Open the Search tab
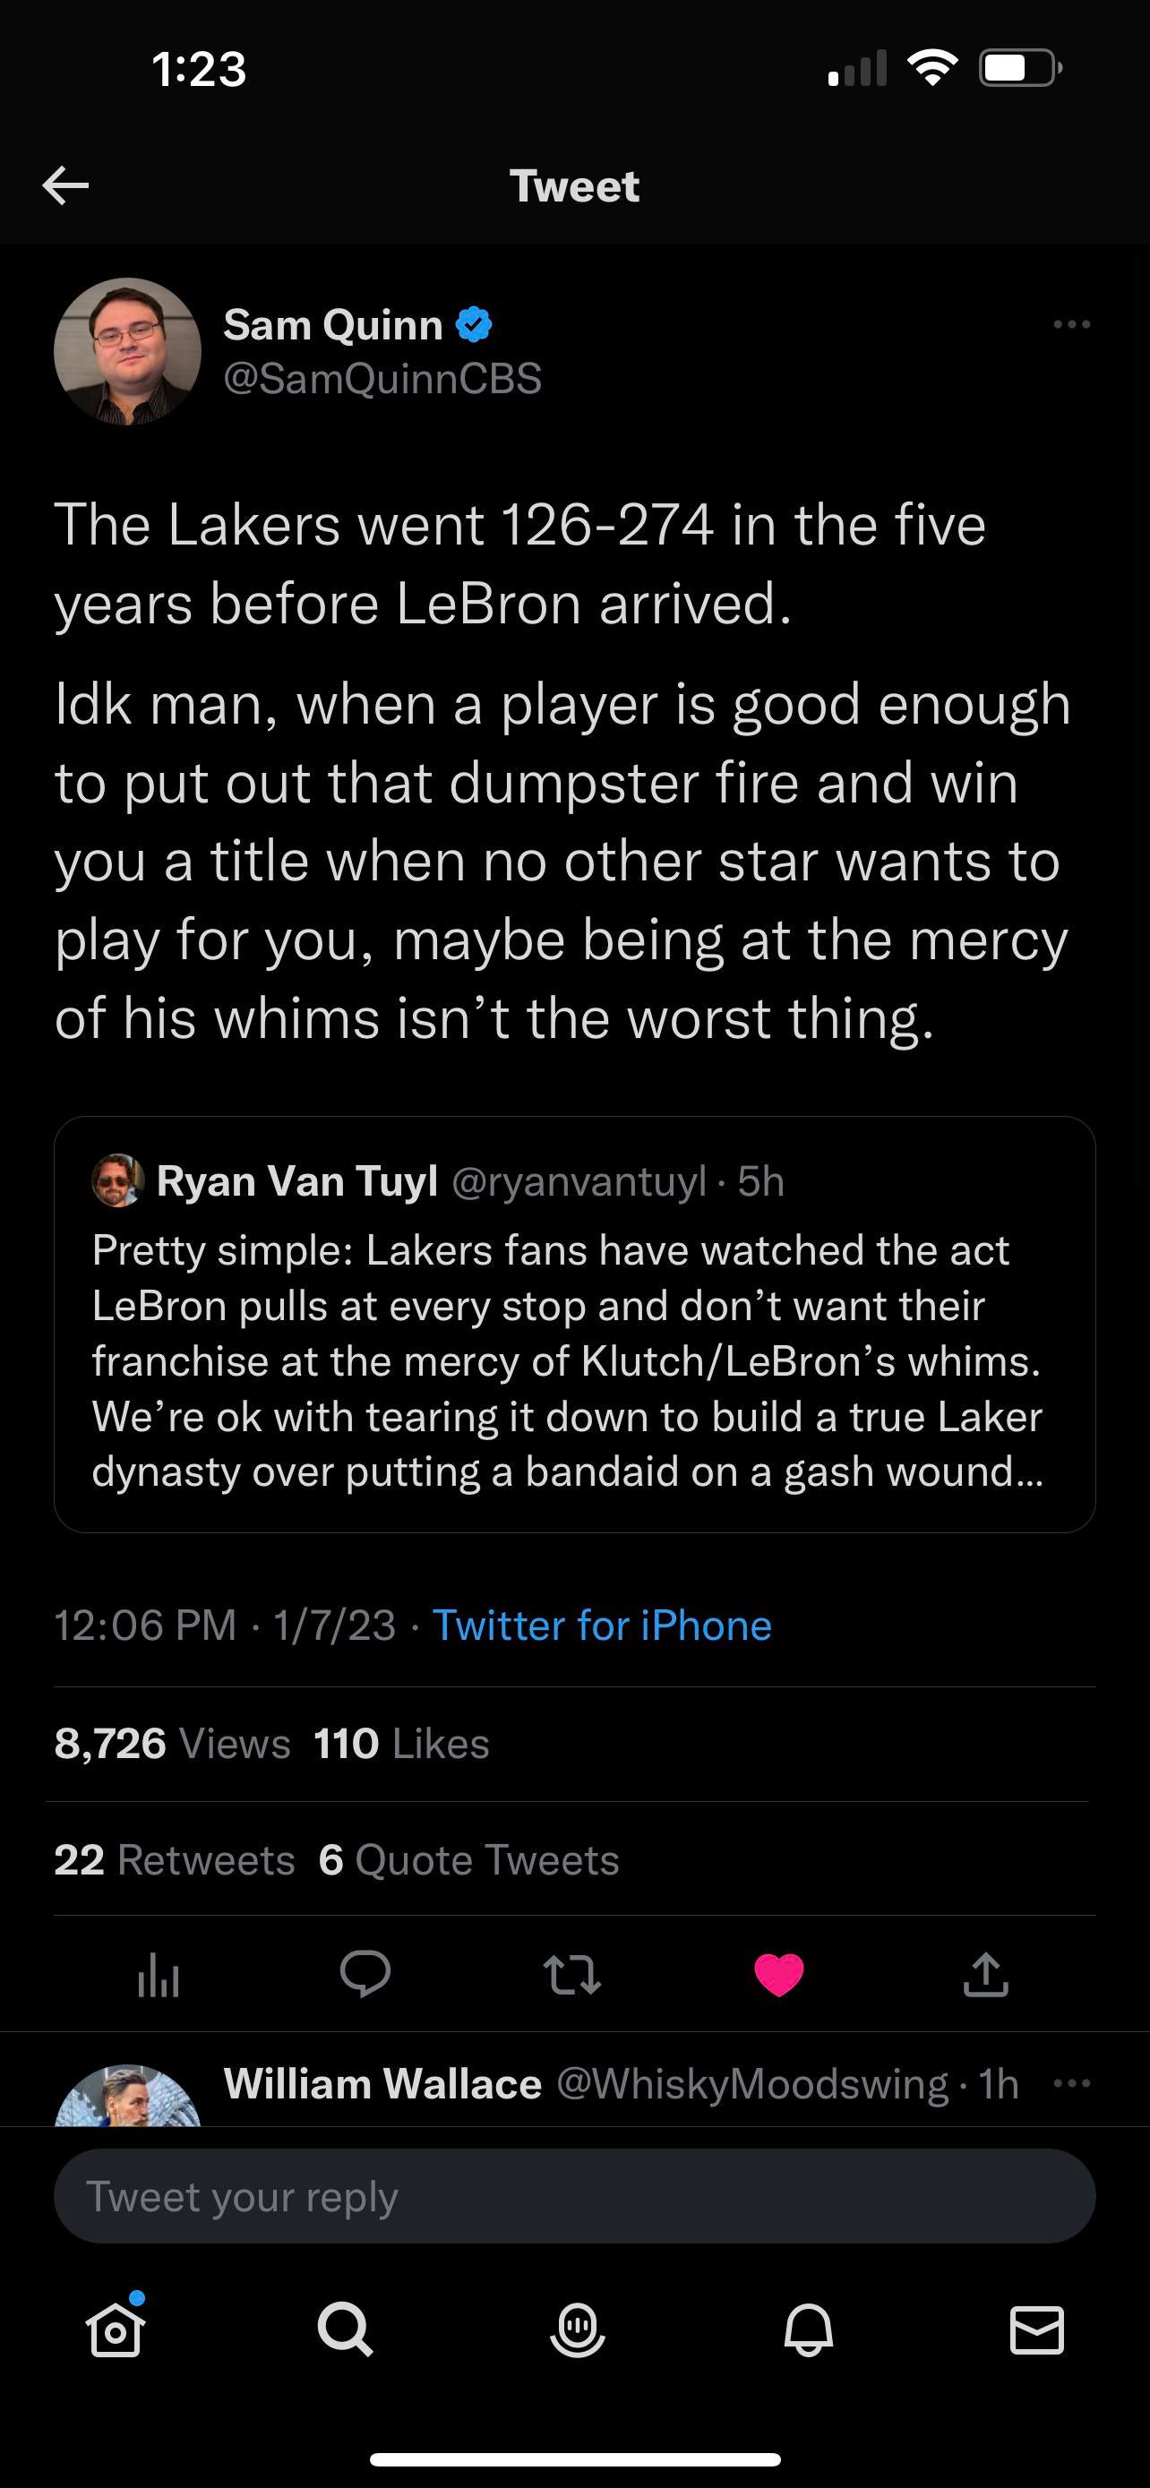 click(345, 2330)
